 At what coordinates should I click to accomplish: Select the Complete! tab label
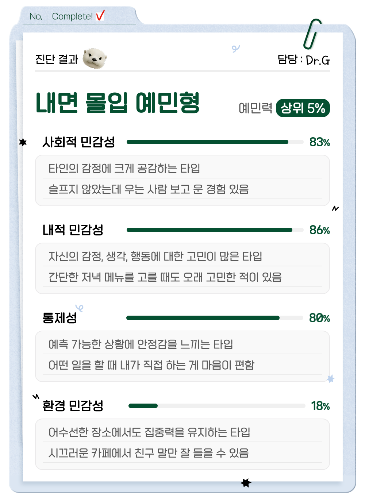tap(72, 16)
